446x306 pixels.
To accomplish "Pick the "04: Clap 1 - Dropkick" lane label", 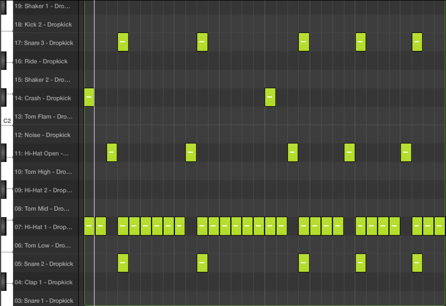I will pyautogui.click(x=43, y=282).
